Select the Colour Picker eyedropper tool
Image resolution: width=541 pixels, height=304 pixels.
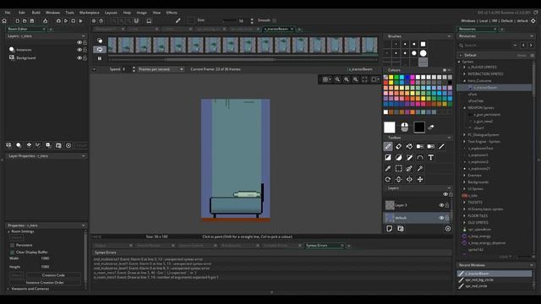(388, 169)
